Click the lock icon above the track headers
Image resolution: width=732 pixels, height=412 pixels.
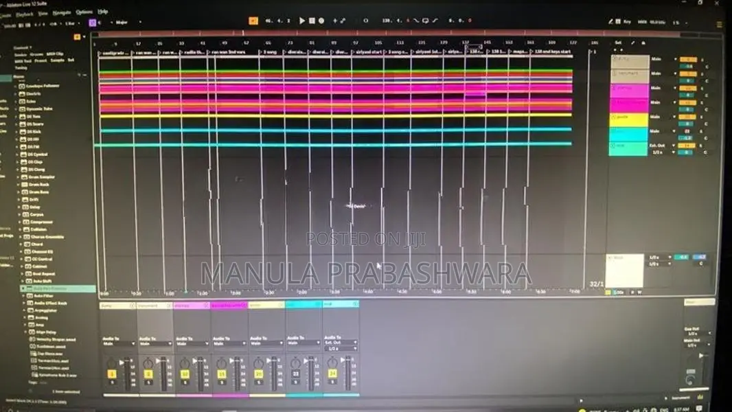click(x=643, y=43)
